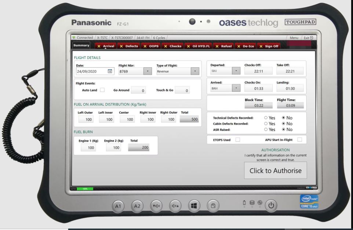Viewport: 353px width, 230px height.
Task: Select the Oil HYD.FL tab
Action: (x=199, y=46)
